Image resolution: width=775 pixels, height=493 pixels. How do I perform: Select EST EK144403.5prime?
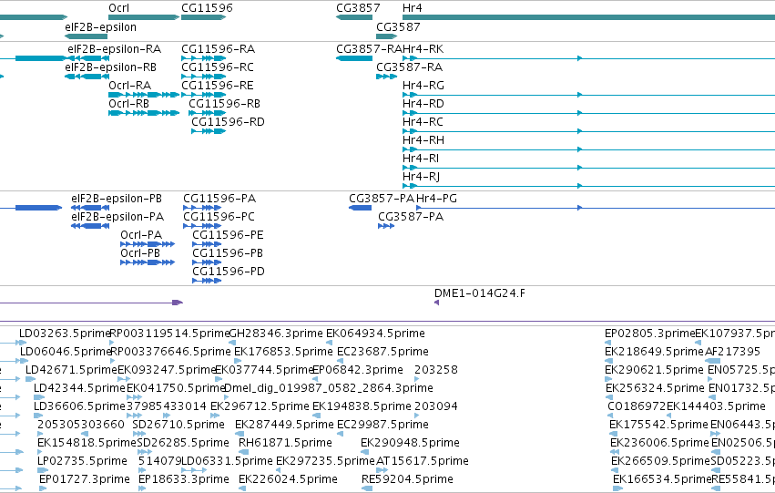[x=716, y=407]
